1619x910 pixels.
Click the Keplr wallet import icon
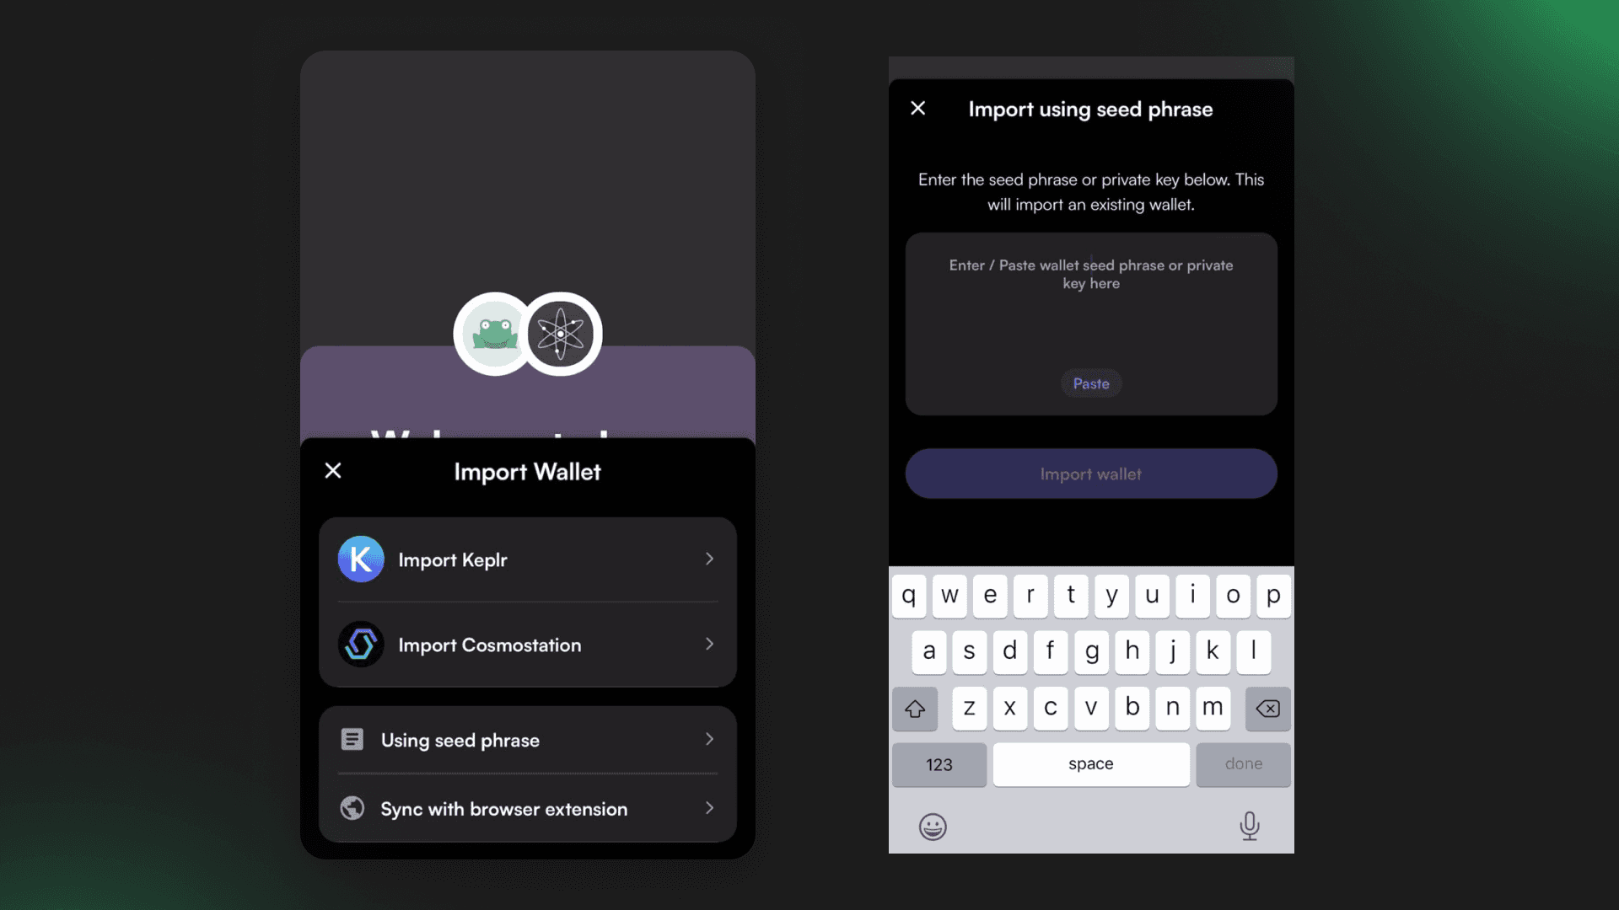pyautogui.click(x=359, y=558)
